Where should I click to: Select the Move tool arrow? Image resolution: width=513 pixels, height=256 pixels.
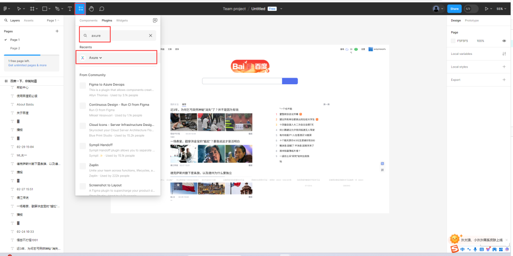[x=19, y=9]
